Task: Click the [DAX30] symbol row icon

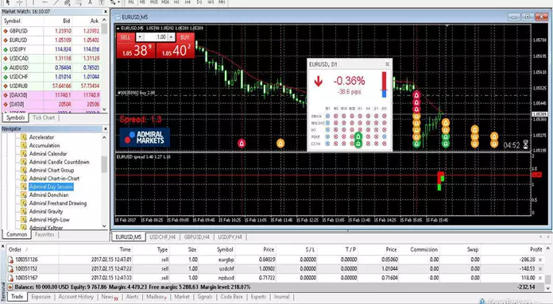Action: [x=6, y=95]
